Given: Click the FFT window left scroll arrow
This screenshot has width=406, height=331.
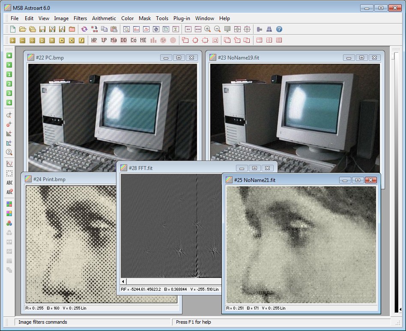Looking at the screenshot, I should point(124,281).
